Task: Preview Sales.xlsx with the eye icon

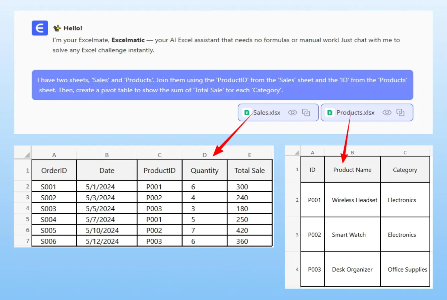Action: click(x=292, y=112)
